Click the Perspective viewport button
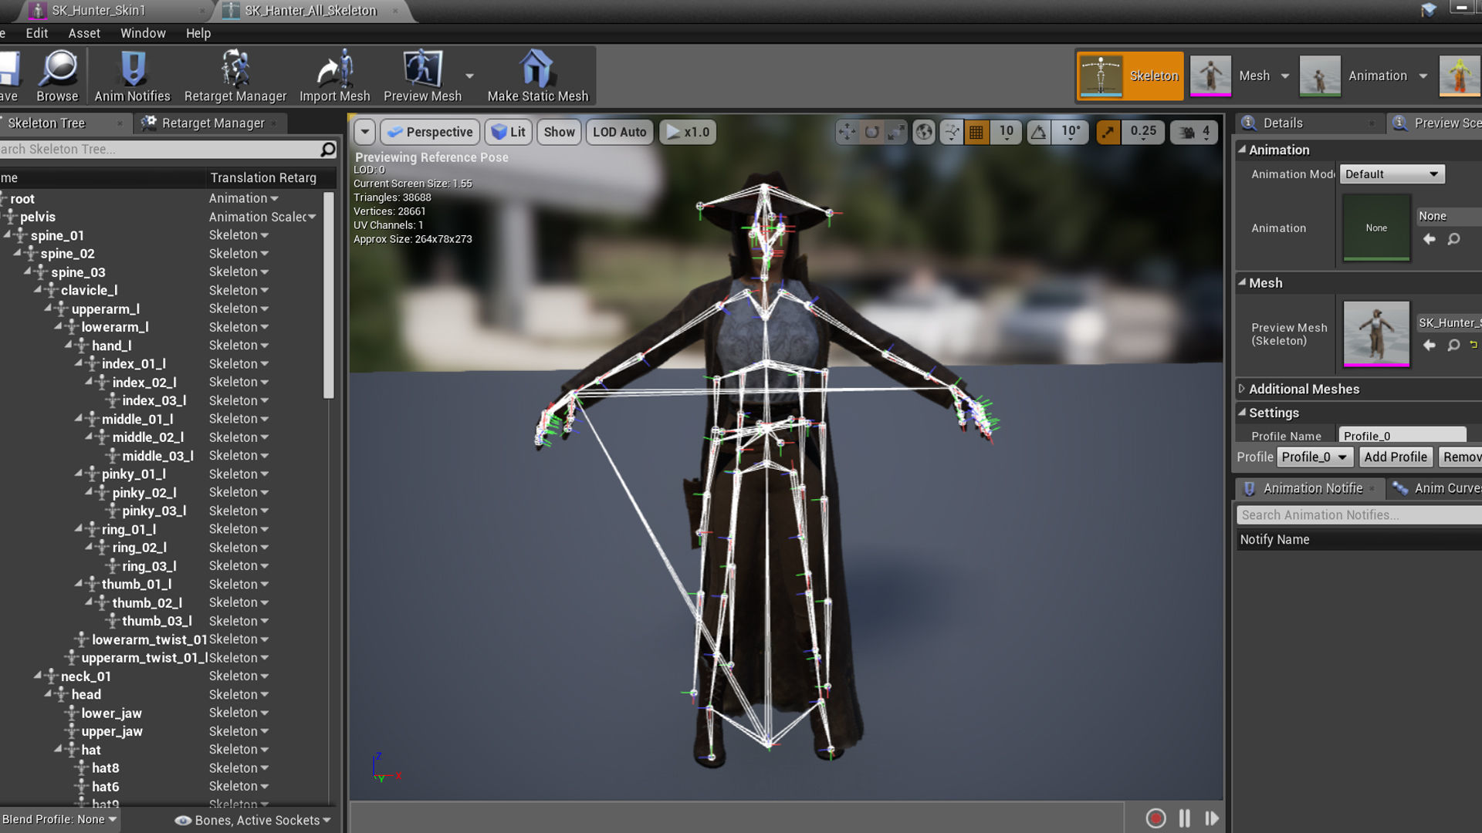 430,132
